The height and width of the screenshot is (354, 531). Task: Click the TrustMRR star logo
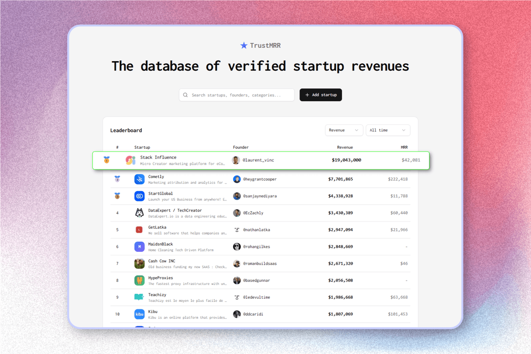[x=244, y=45]
